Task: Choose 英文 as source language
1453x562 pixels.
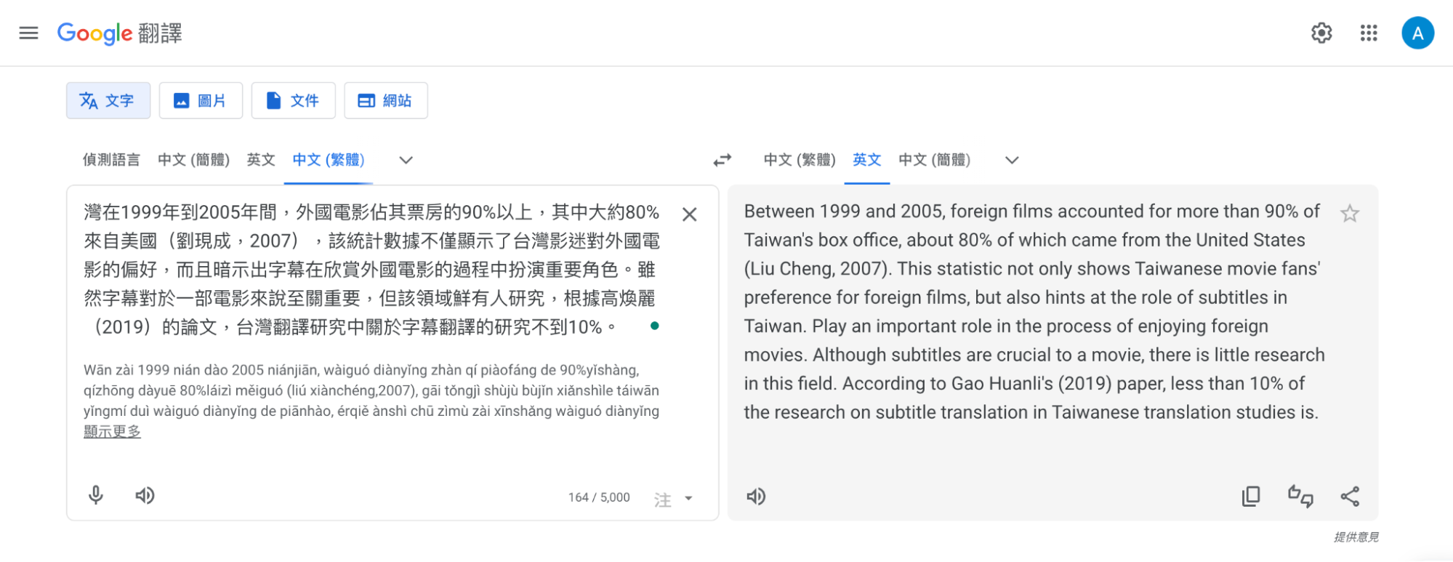Action: [x=261, y=160]
